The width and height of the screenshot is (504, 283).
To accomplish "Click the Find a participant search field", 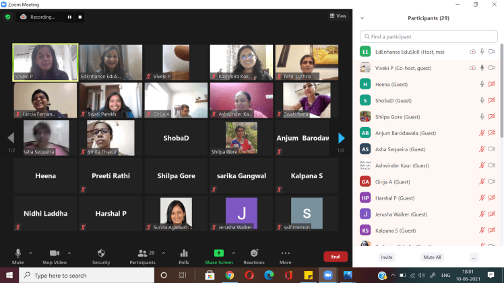I will pyautogui.click(x=428, y=36).
